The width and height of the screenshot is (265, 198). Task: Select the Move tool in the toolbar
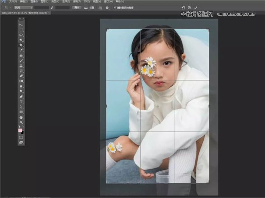pyautogui.click(x=21, y=24)
